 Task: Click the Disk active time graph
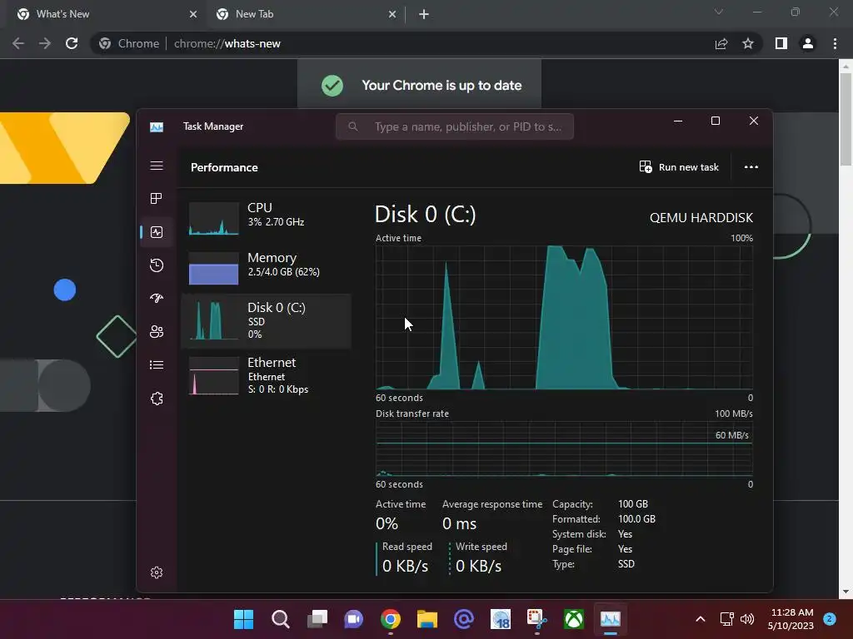coord(564,317)
